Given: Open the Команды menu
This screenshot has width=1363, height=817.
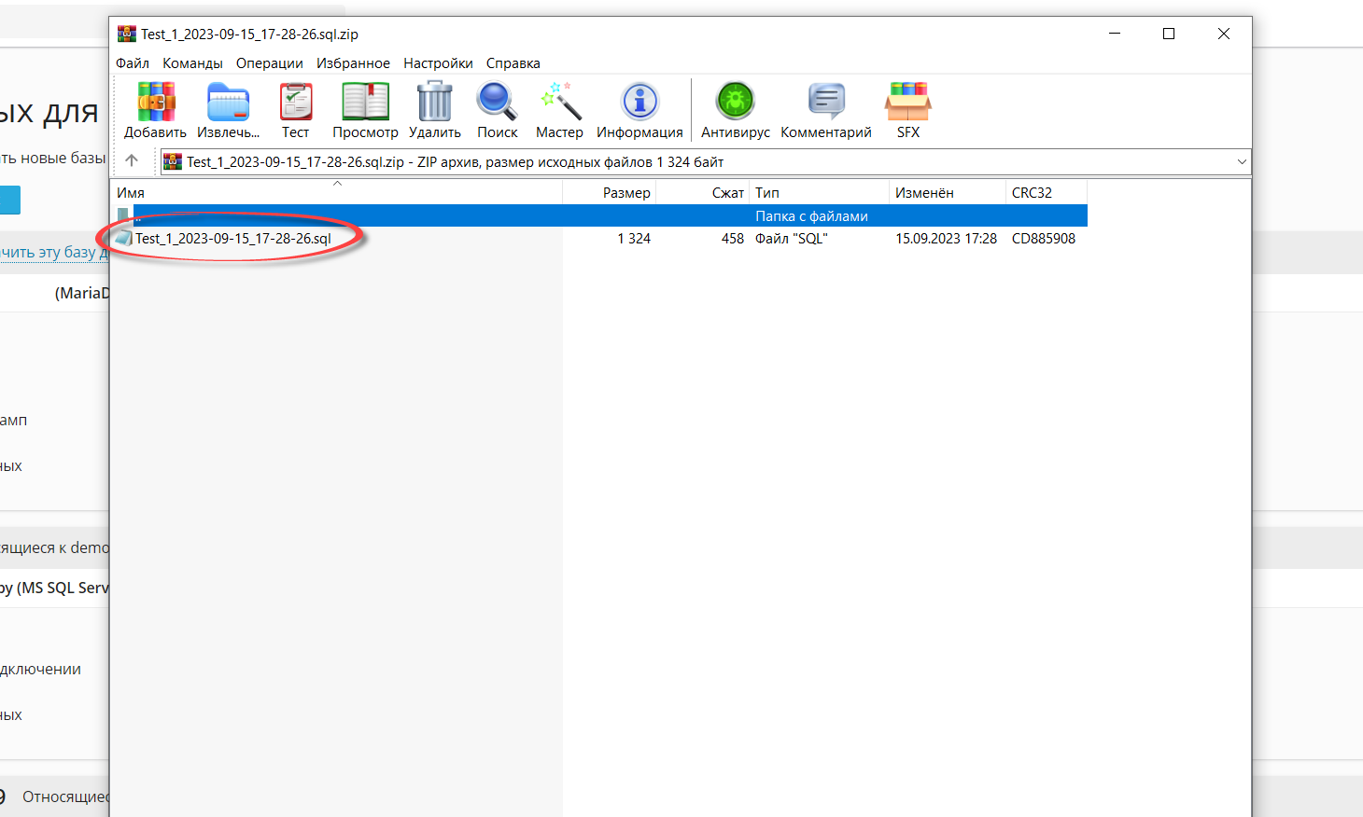Looking at the screenshot, I should (x=192, y=63).
